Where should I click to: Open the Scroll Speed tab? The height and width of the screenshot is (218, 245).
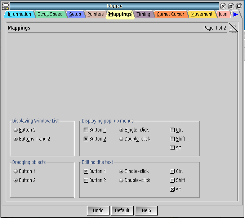coord(50,14)
